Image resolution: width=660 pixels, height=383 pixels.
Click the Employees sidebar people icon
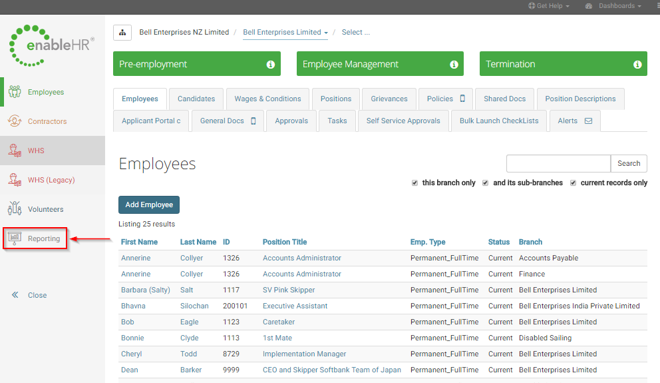15,92
